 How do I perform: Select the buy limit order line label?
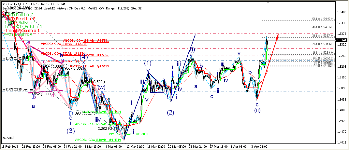[18, 89]
